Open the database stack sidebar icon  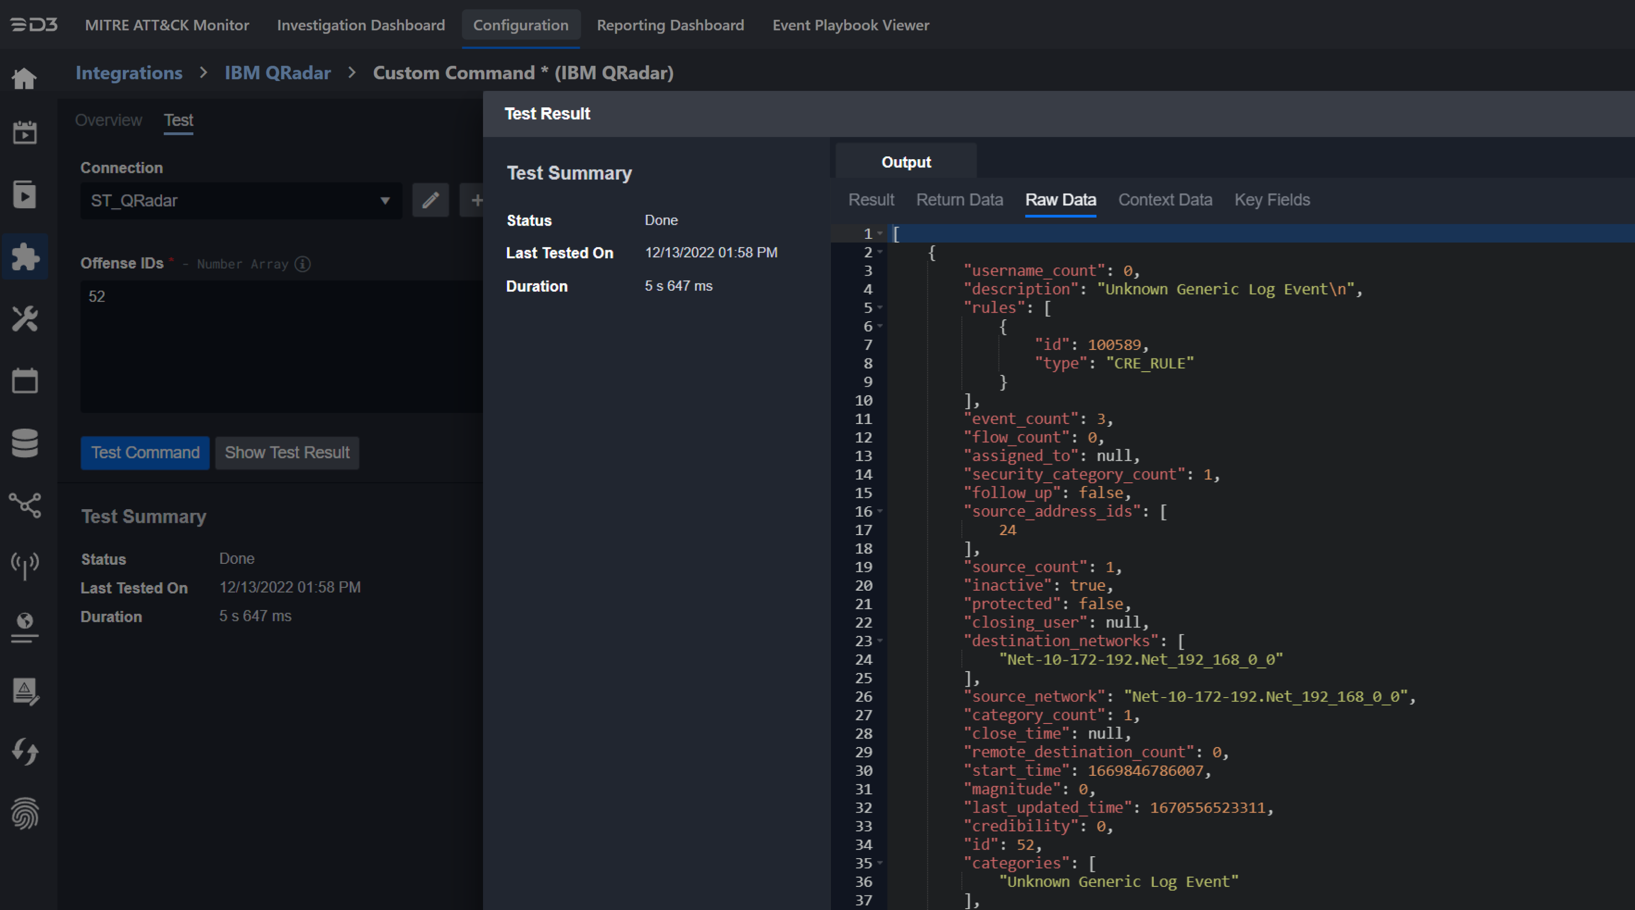(x=25, y=443)
